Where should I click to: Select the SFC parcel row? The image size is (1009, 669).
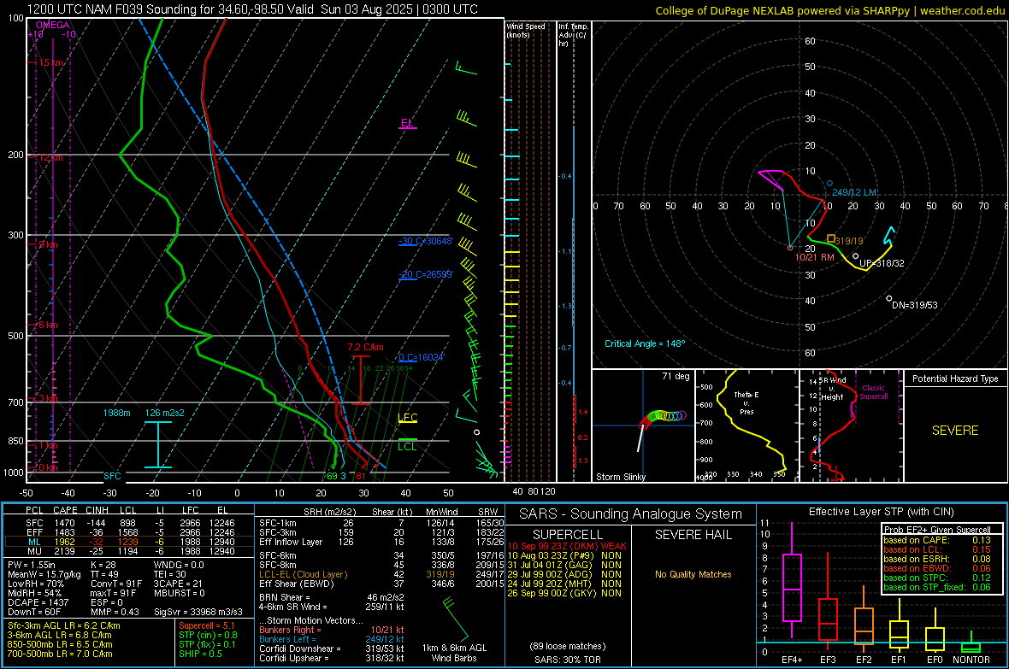(129, 523)
